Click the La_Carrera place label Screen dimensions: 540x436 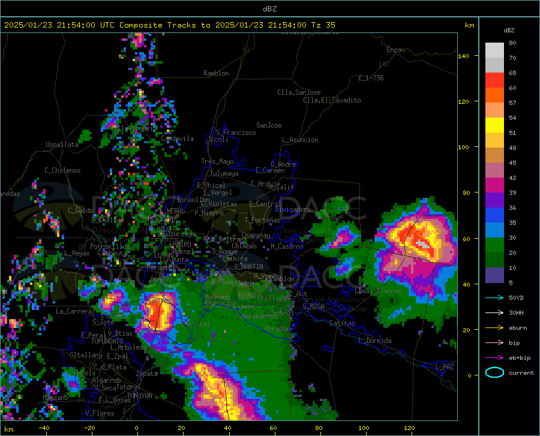(x=74, y=311)
